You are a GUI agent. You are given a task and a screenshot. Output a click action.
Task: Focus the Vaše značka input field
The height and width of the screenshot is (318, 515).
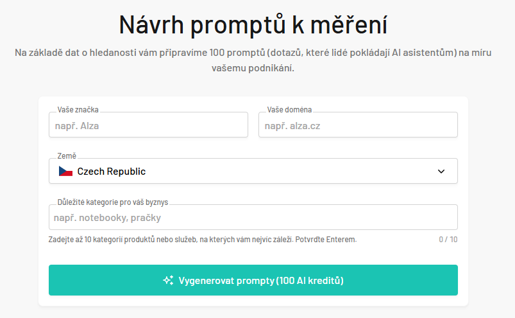pos(148,125)
